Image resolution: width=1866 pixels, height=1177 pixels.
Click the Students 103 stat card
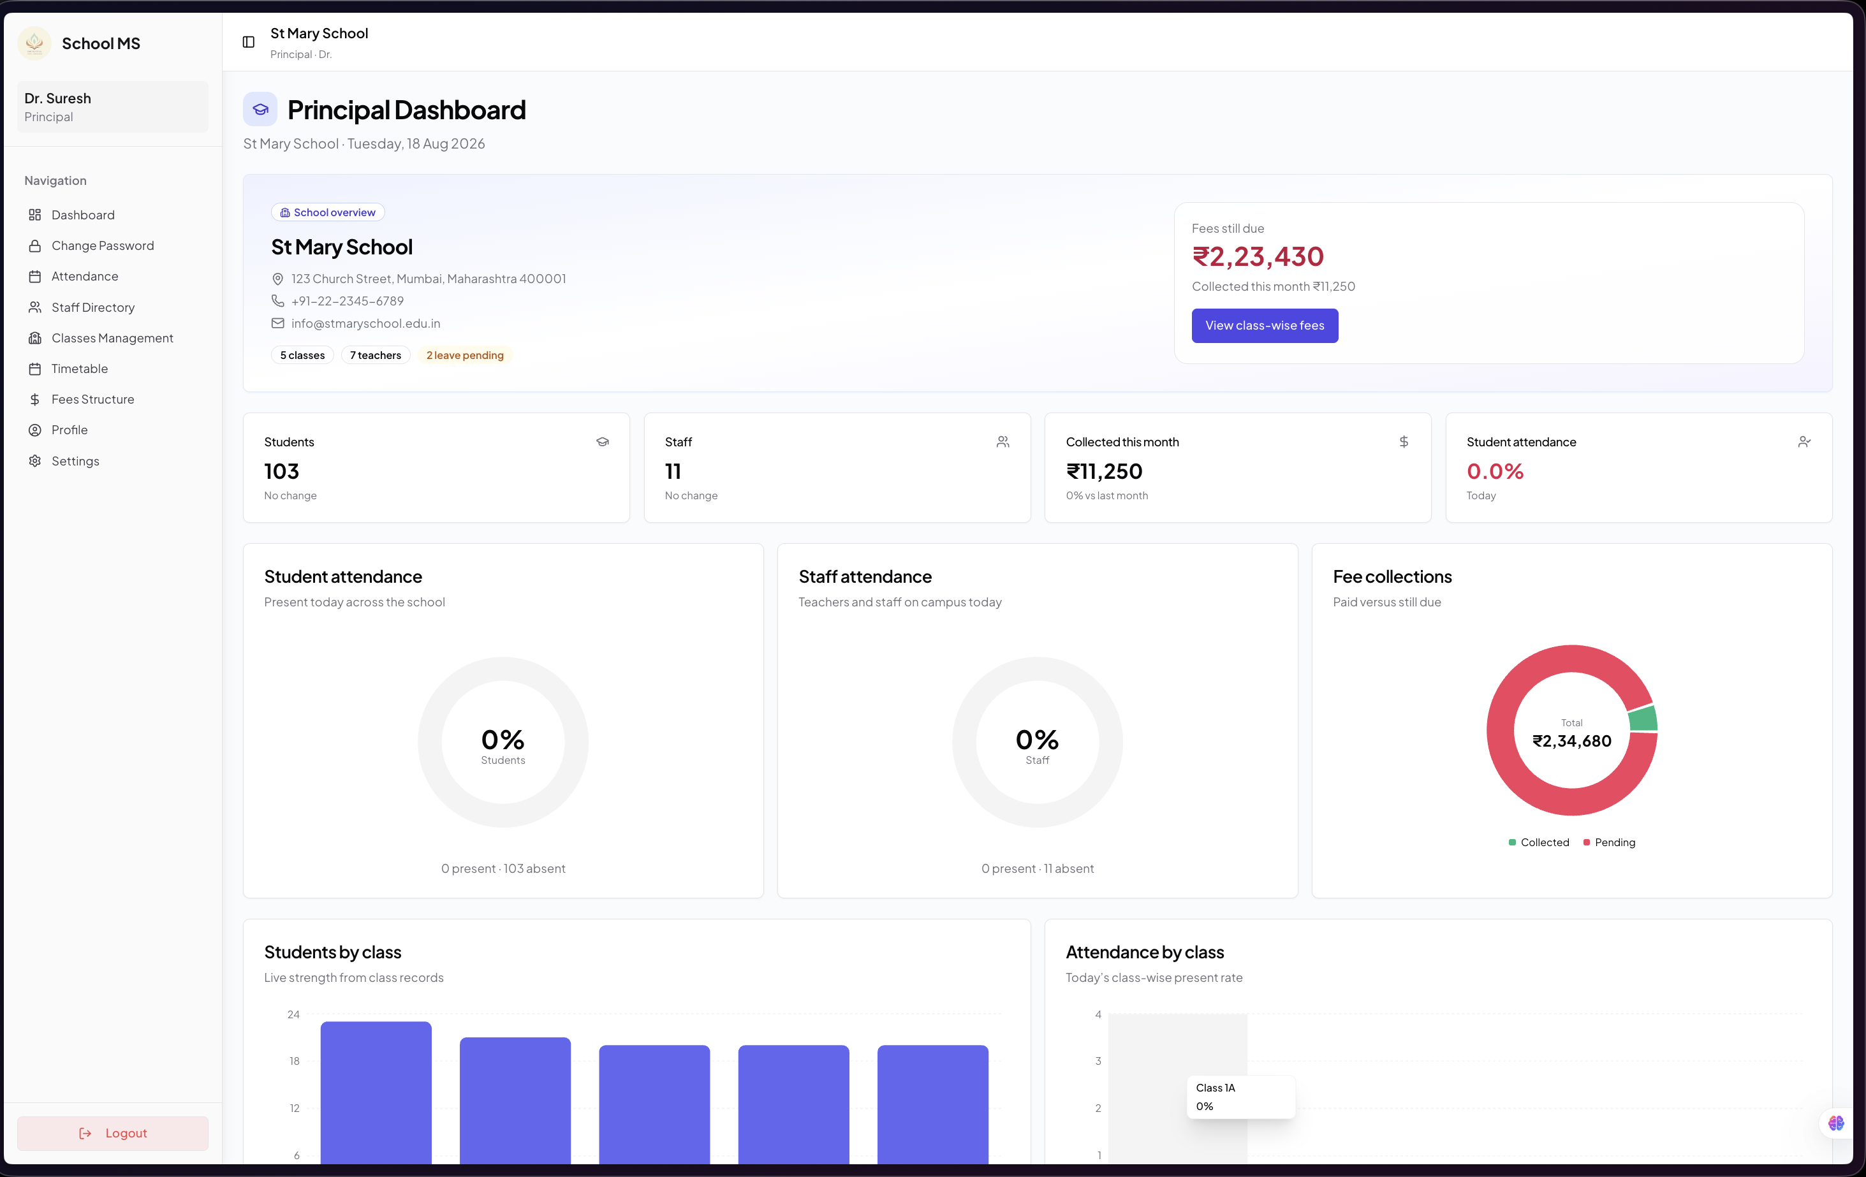pyautogui.click(x=436, y=467)
